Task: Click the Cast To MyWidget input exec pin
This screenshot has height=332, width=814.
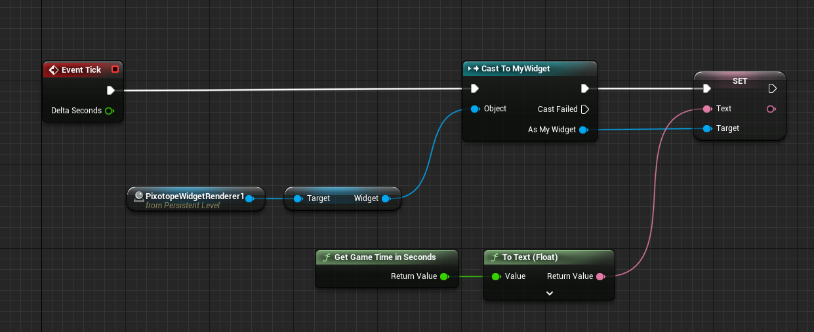Action: [x=474, y=89]
